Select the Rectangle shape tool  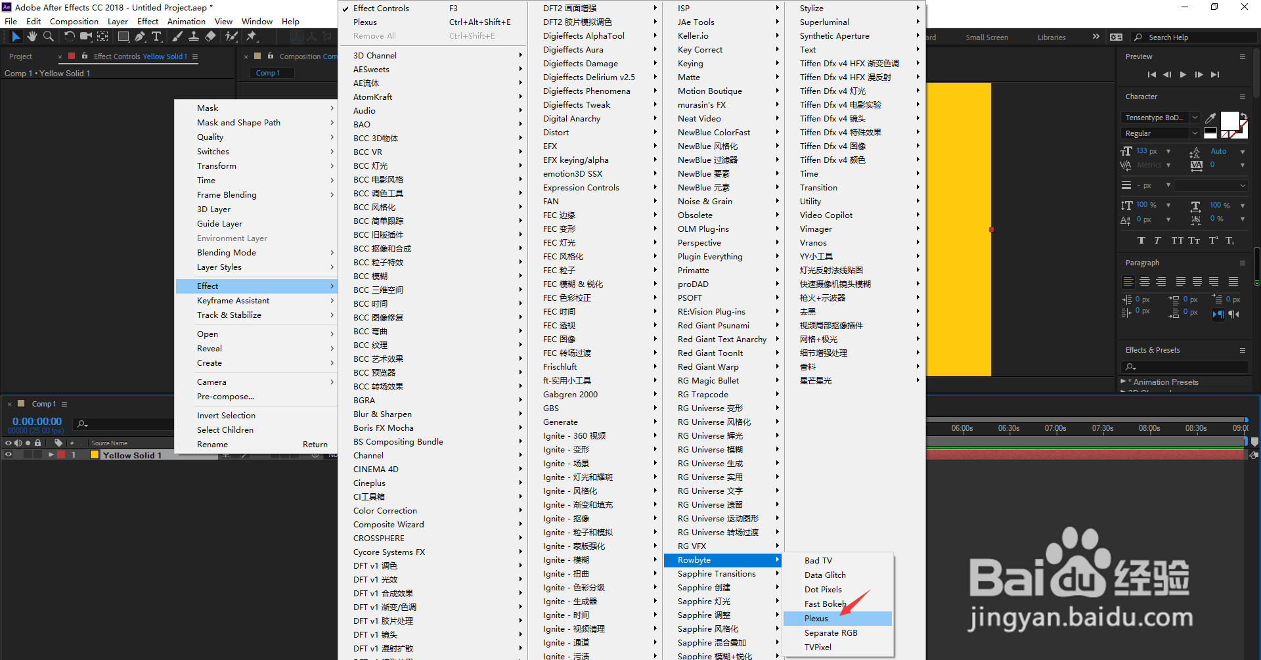point(123,37)
